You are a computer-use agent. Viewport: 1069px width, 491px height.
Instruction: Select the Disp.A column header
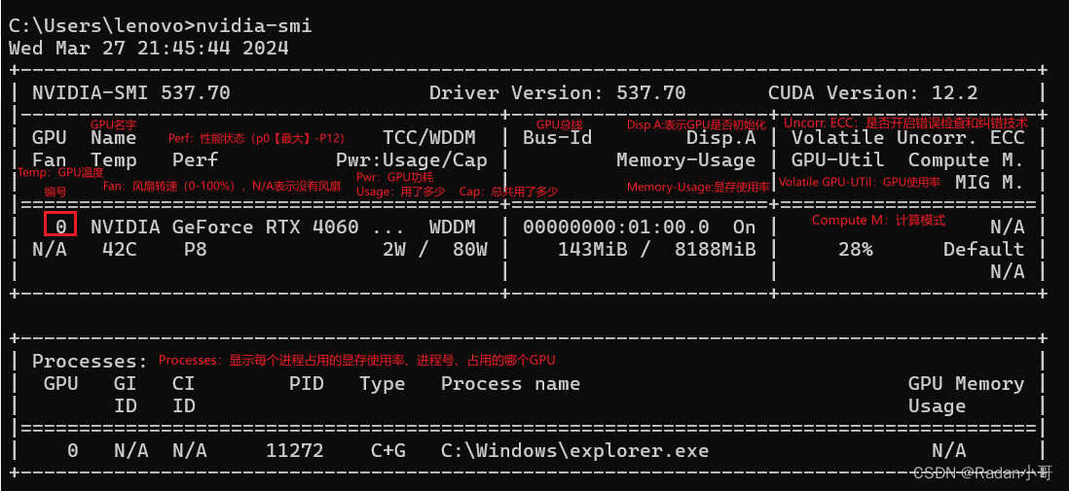click(x=719, y=138)
